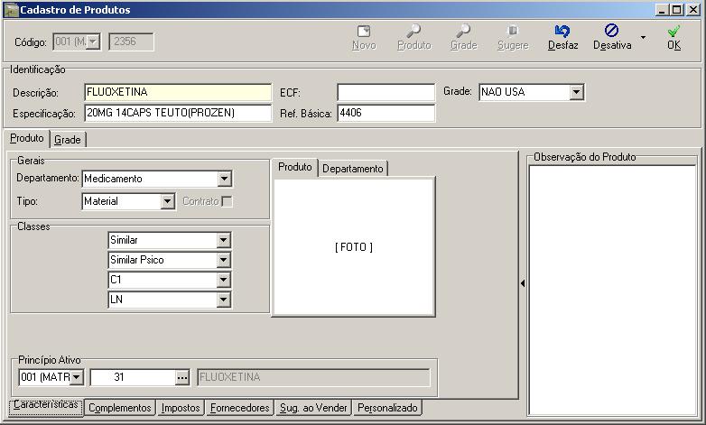Screen dimensions: 706x425
Task: Click the Sugere toolbar icon
Action: 513,31
